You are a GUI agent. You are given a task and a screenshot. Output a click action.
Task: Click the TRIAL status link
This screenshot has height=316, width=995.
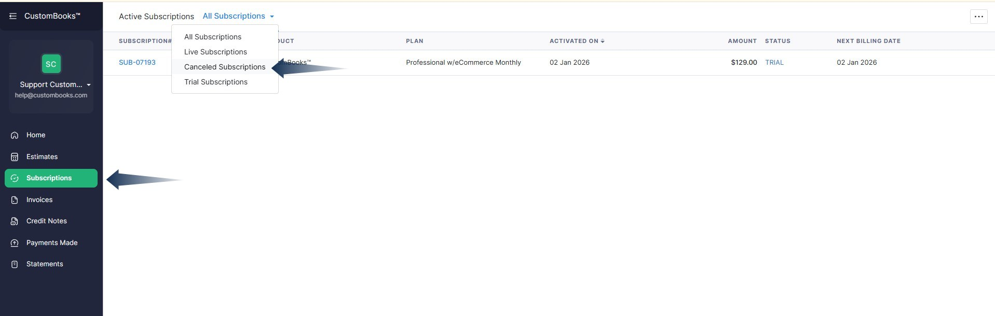[x=774, y=62]
